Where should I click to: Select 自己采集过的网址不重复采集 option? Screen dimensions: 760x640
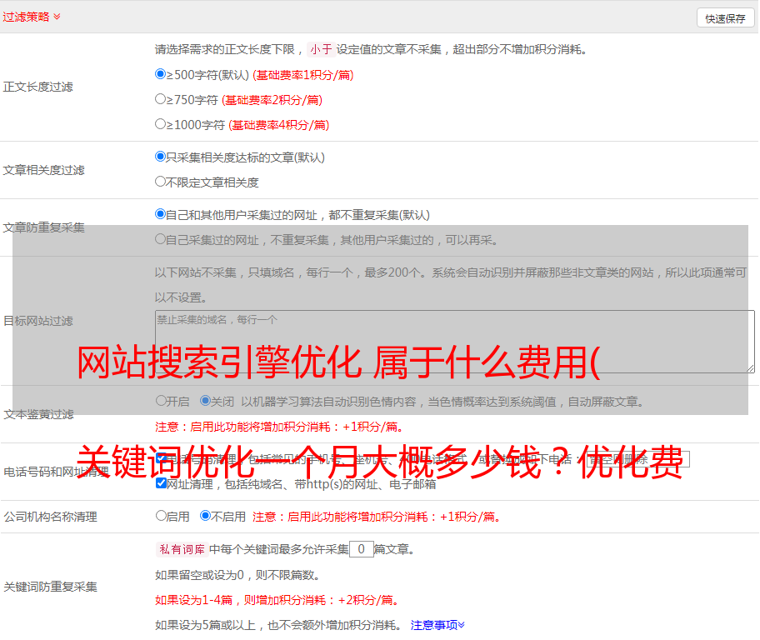coord(161,239)
